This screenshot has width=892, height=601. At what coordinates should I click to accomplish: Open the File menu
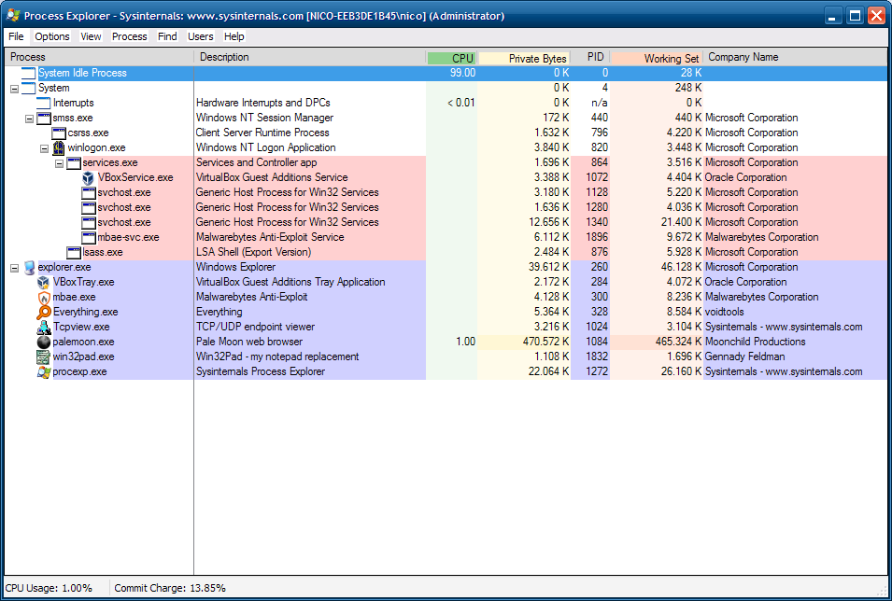[x=16, y=36]
